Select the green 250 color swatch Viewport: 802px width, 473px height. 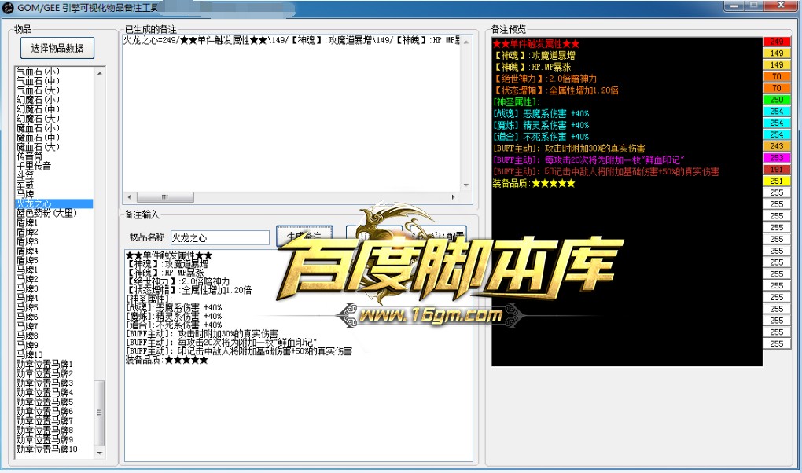tap(777, 100)
